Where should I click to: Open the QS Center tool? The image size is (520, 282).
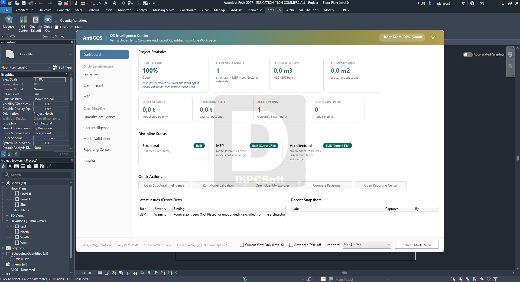(x=23, y=24)
